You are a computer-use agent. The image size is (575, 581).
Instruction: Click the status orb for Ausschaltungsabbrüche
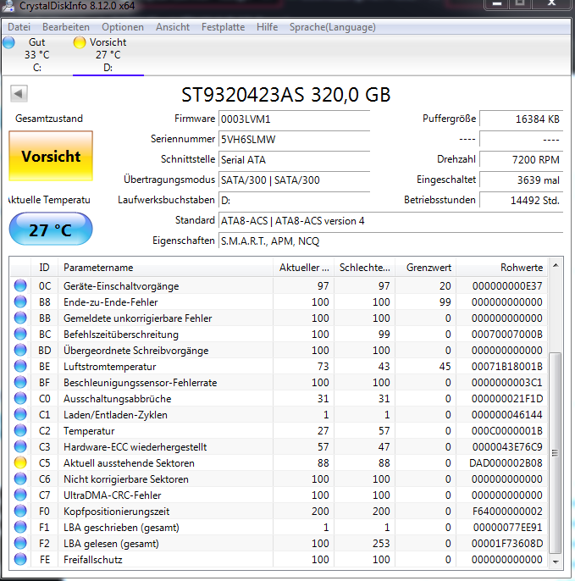(x=20, y=398)
